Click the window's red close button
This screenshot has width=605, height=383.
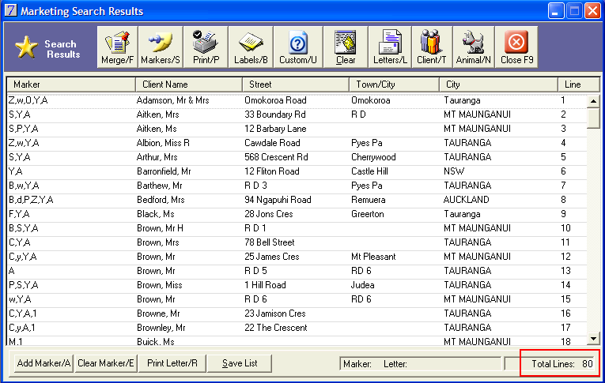coord(592,11)
